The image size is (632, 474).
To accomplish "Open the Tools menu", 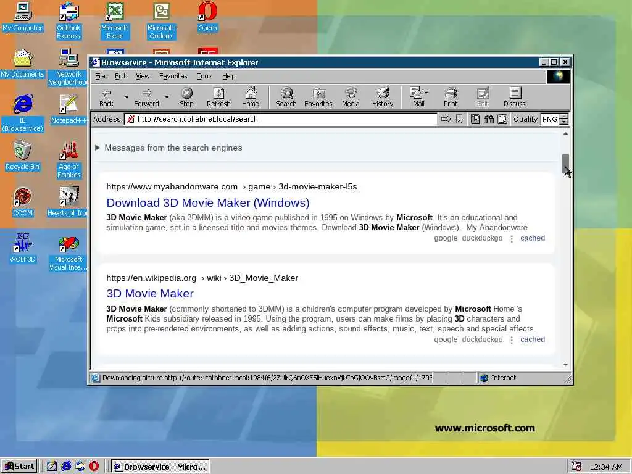I will tap(205, 76).
